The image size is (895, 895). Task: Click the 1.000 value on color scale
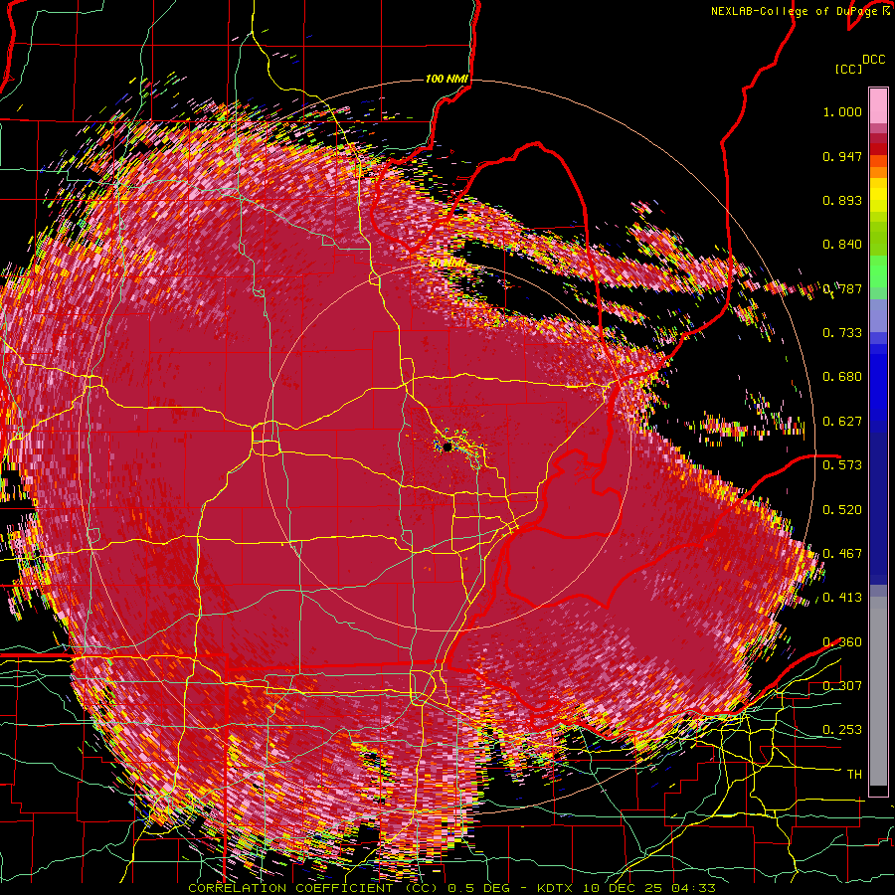(x=842, y=111)
